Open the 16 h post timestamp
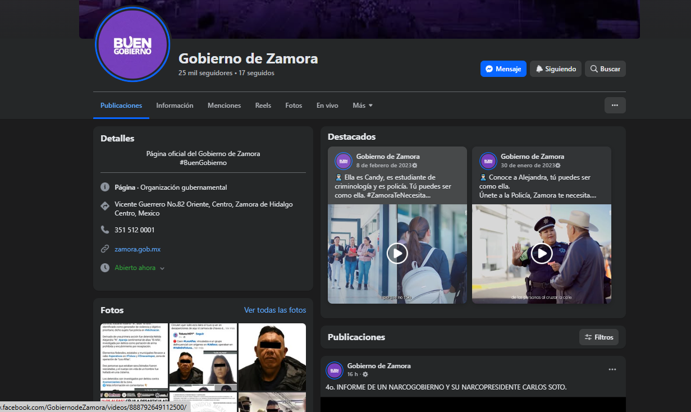The image size is (691, 412). coord(353,374)
